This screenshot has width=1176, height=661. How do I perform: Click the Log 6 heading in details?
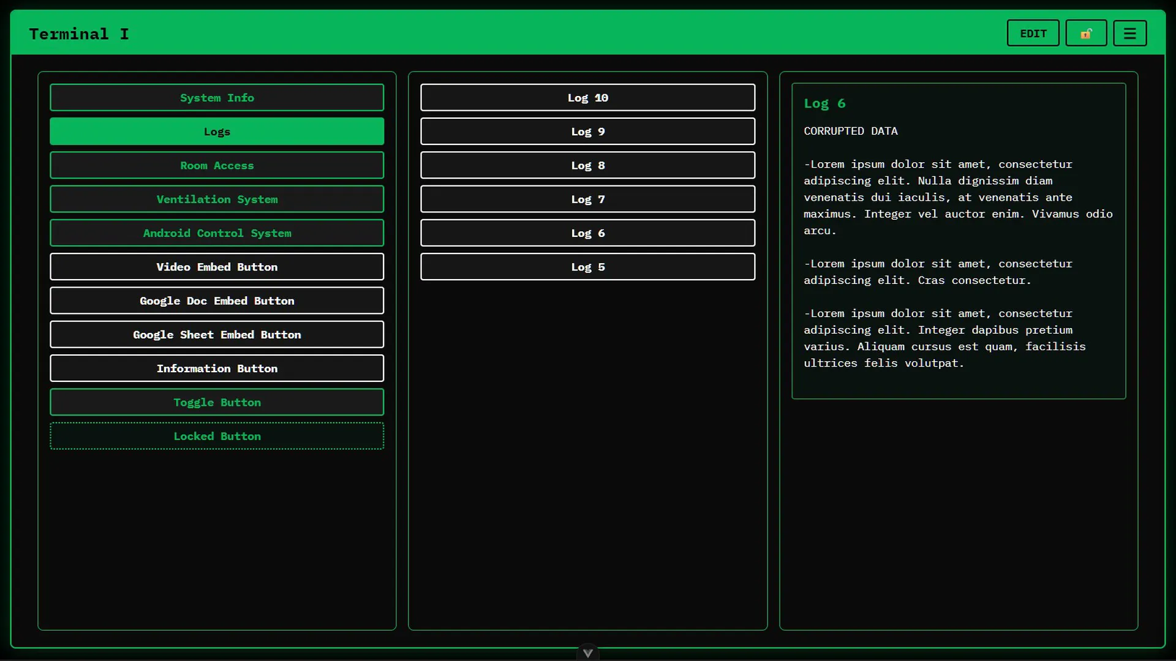point(824,103)
